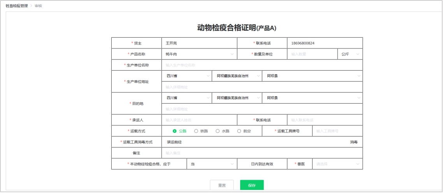Expand province dropdown in 目的地 row
The image size is (443, 193).
click(187, 98)
